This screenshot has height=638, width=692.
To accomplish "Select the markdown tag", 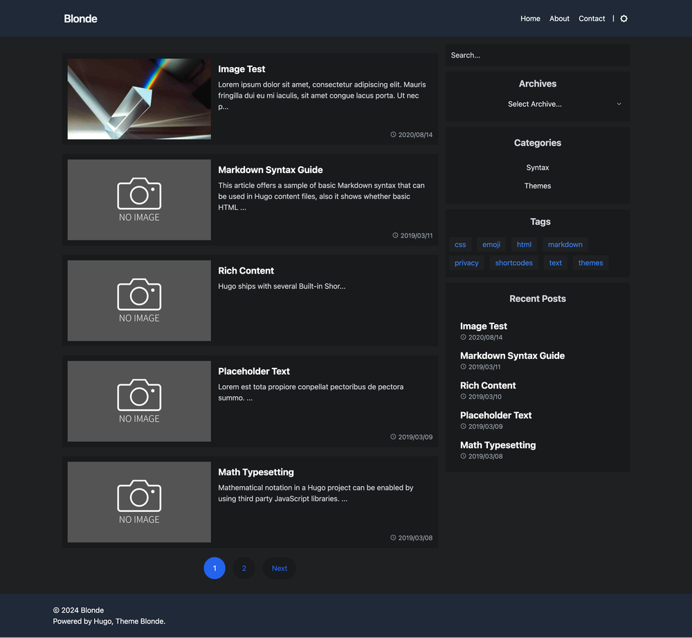I will tap(565, 245).
